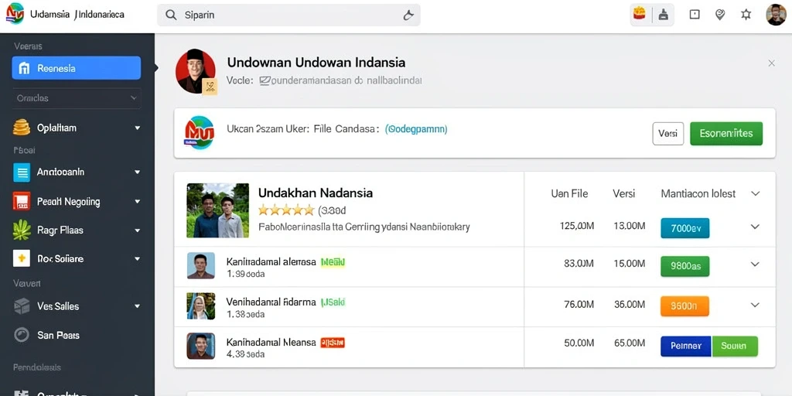Select the Reenesia sidebar item
Screen dimensions: 792x396
[77, 68]
